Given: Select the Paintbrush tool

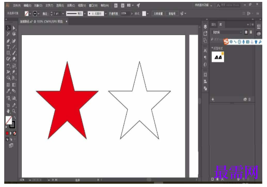Looking at the screenshot, I should point(14,53).
